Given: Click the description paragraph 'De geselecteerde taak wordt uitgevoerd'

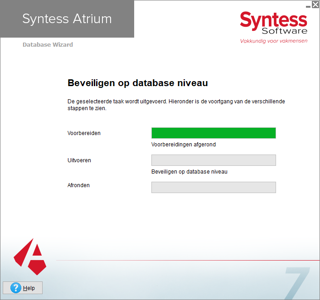Looking at the screenshot, I should click(x=176, y=105).
